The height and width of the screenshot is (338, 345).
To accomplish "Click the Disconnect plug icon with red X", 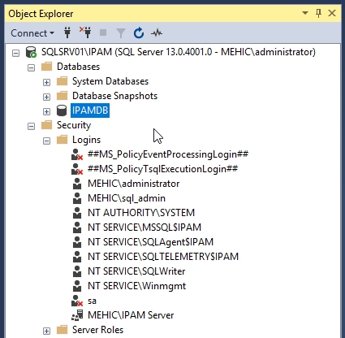I will [x=85, y=32].
